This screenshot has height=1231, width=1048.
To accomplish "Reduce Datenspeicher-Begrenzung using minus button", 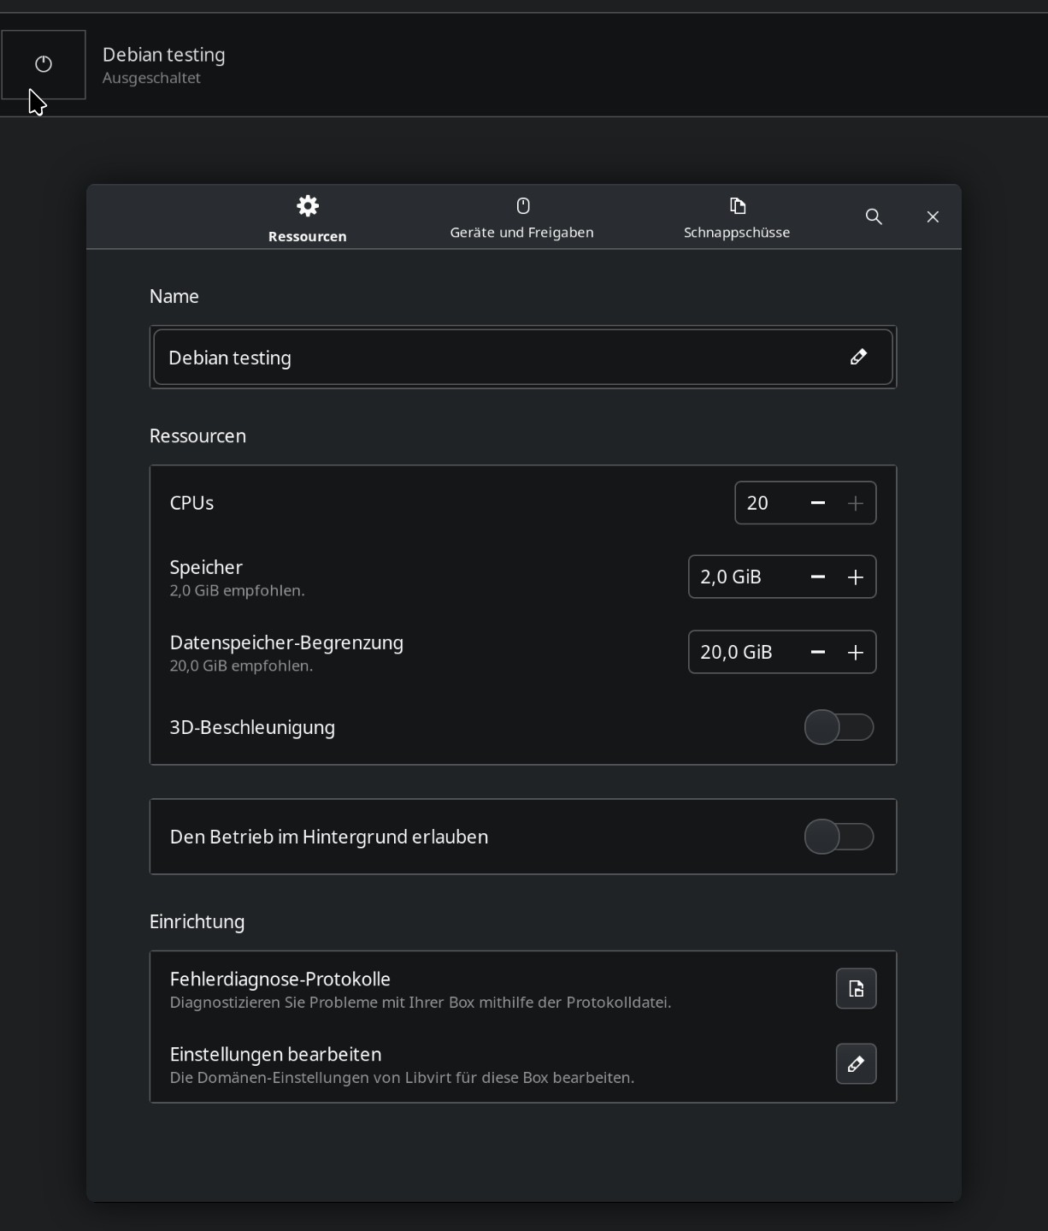I will coord(818,653).
